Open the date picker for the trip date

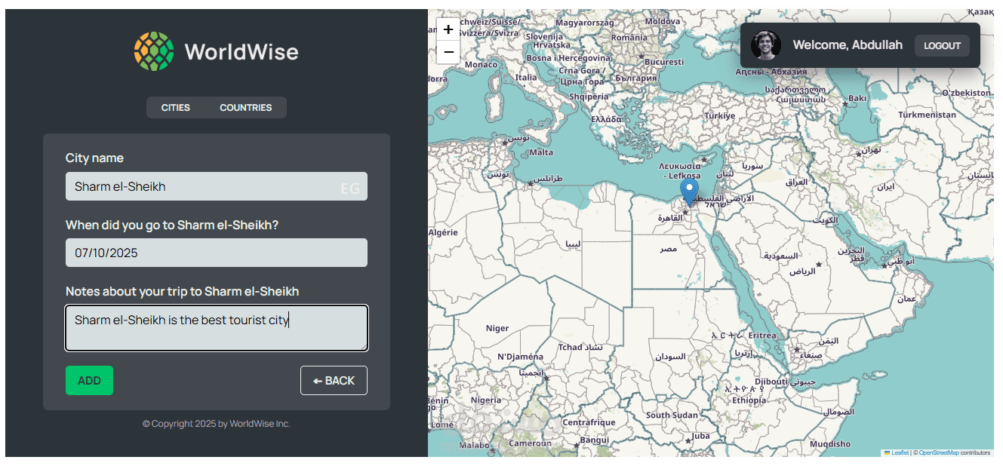click(217, 253)
